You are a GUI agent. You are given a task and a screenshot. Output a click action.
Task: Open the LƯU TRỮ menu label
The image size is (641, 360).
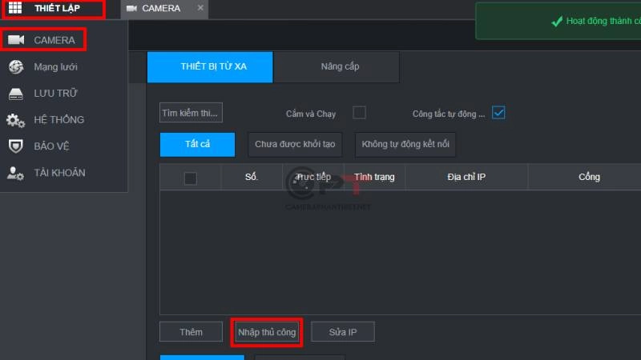pyautogui.click(x=55, y=94)
